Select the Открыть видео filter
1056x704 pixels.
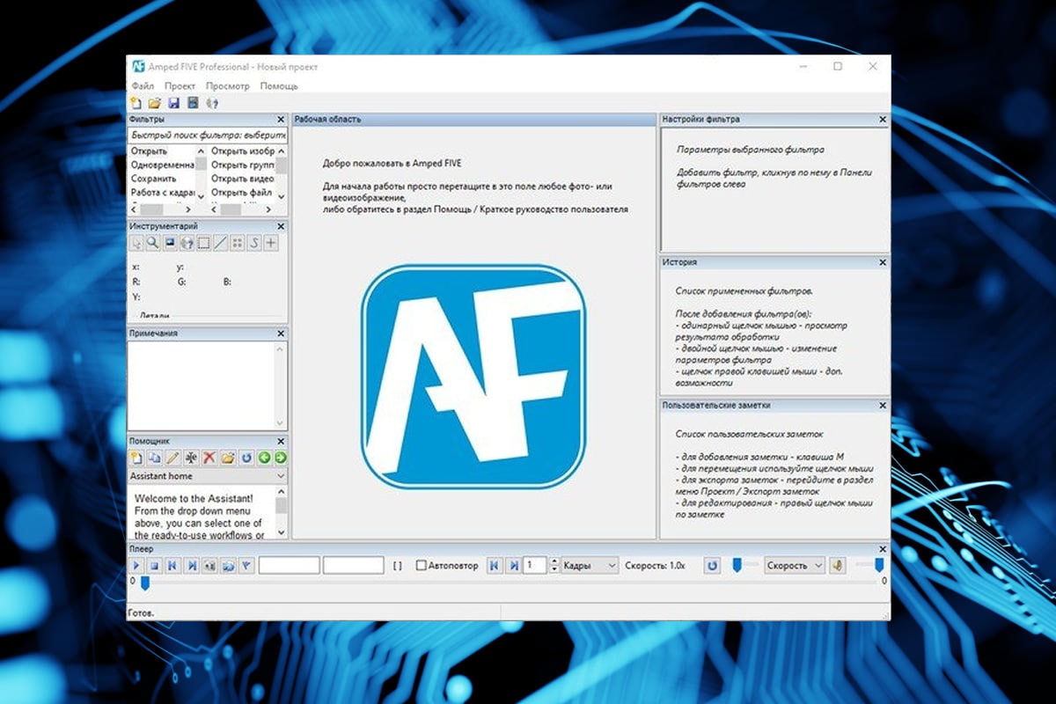(x=243, y=179)
